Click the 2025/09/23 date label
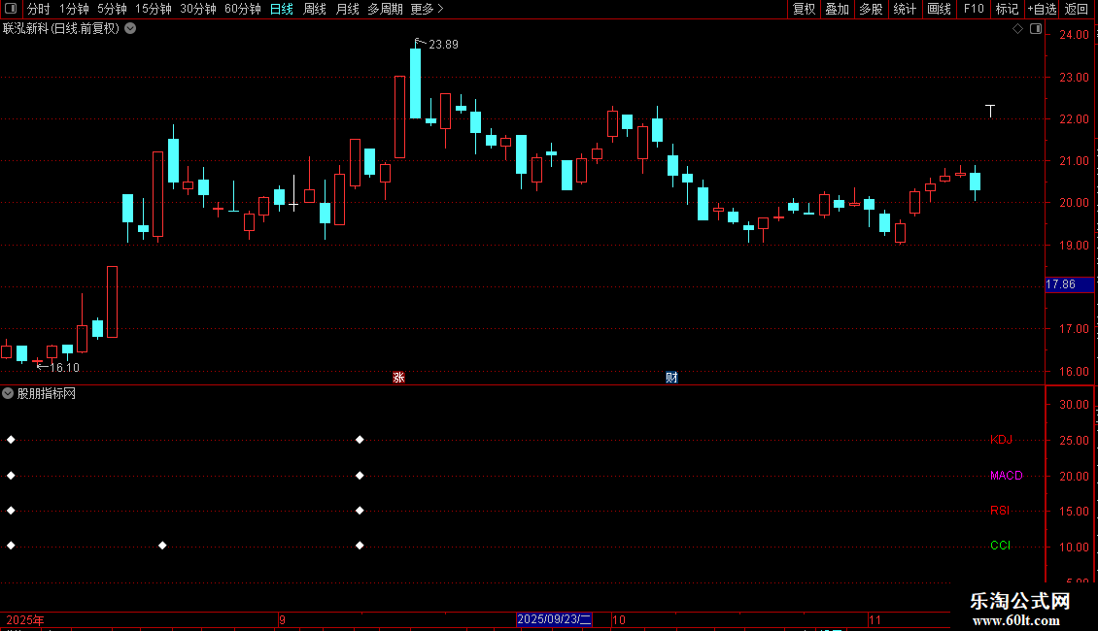The height and width of the screenshot is (631, 1098). pyautogui.click(x=554, y=619)
